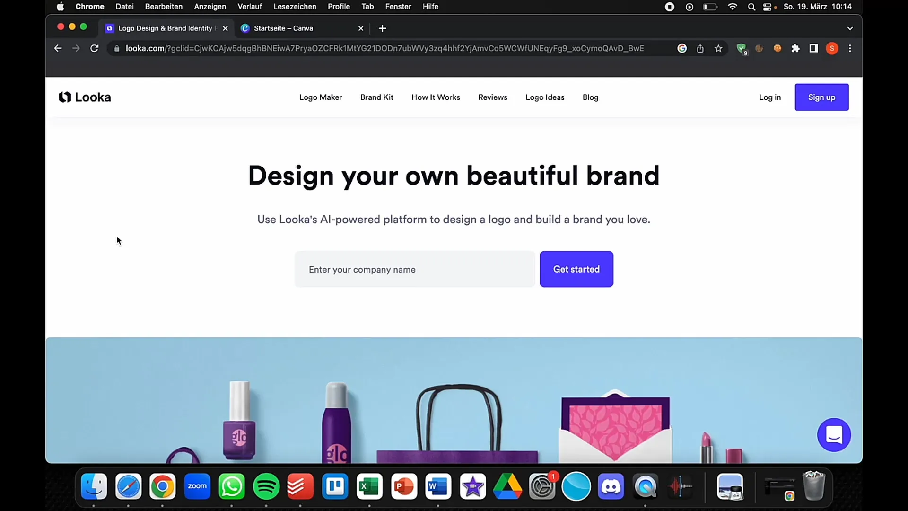Open Trello from the dock

tap(337, 487)
